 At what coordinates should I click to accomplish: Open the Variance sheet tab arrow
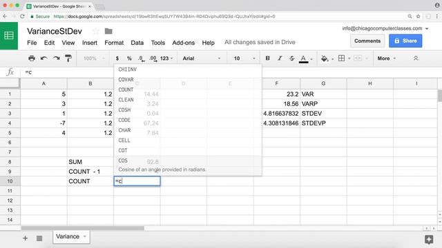[x=84, y=236]
